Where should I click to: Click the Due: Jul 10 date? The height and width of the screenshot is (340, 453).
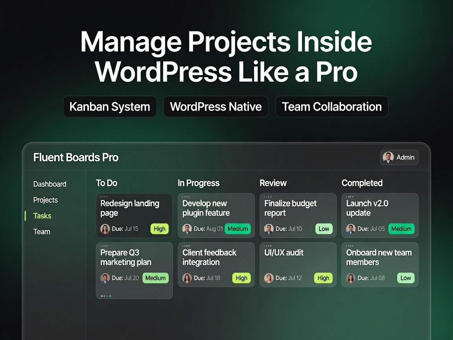[289, 229]
